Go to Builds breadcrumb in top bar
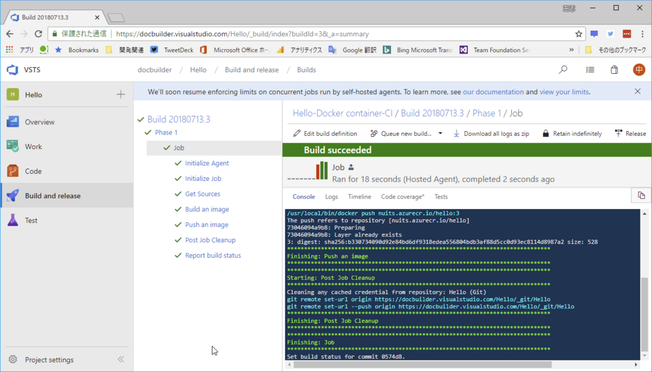 tap(306, 69)
